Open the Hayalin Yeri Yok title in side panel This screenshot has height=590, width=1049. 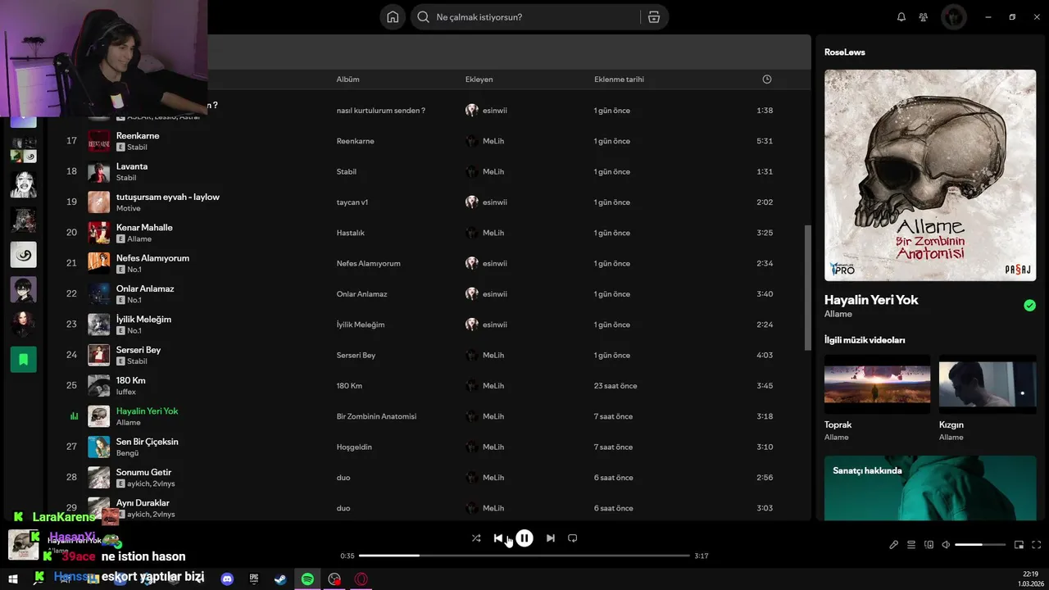coord(871,300)
